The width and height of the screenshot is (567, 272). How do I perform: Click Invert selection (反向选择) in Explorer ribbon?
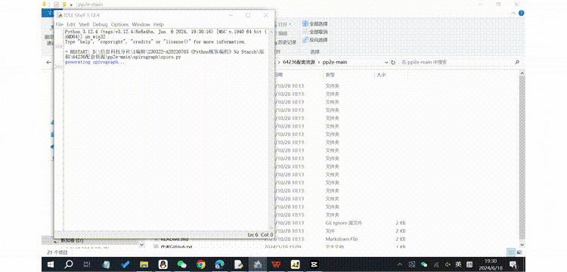pyautogui.click(x=315, y=40)
